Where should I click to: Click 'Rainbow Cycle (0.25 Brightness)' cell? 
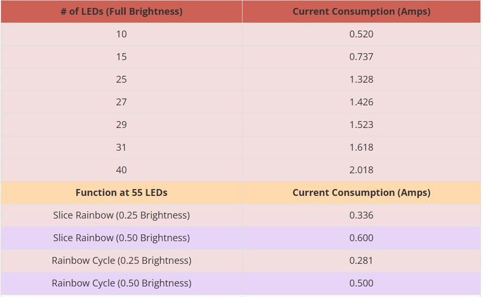122,261
